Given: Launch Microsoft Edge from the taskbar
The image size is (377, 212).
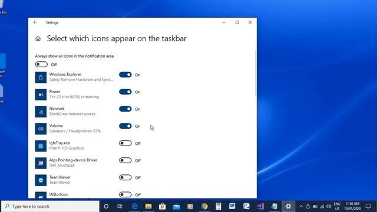Looking at the screenshot, I should click(x=134, y=206).
